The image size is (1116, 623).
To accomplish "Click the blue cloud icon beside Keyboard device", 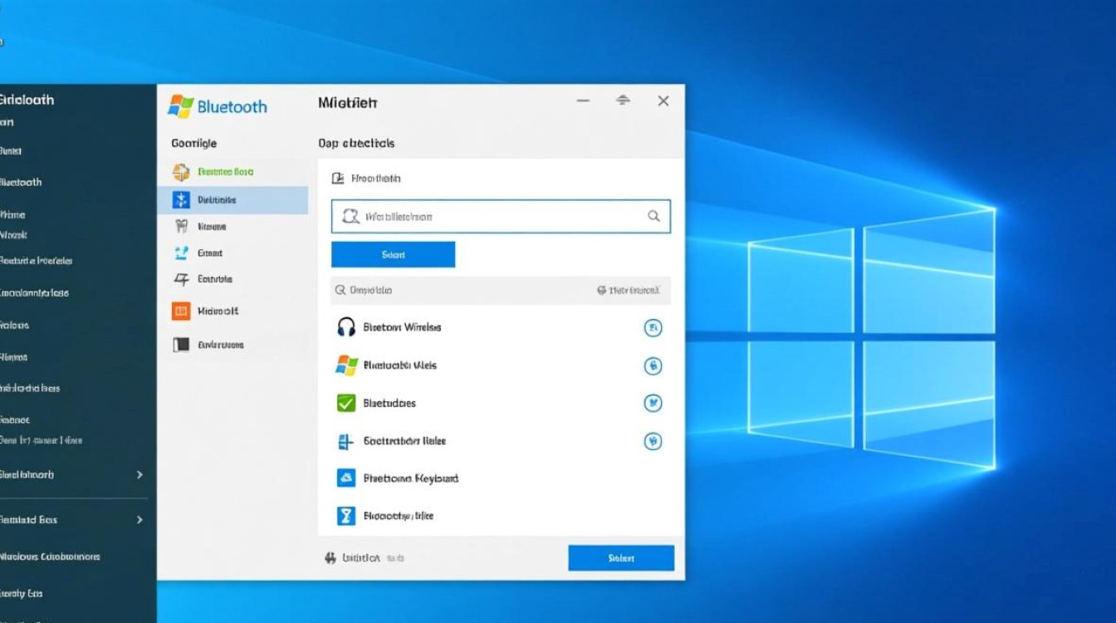I will pyautogui.click(x=345, y=478).
